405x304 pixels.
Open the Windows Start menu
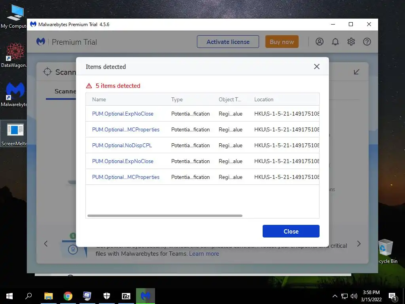(9, 296)
